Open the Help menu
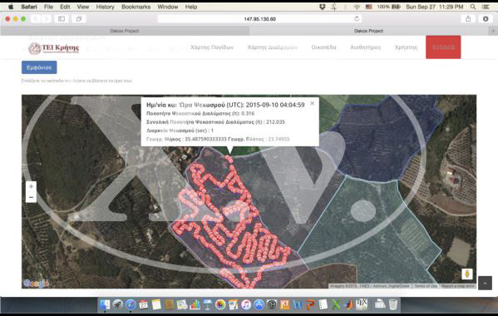 tap(191, 7)
